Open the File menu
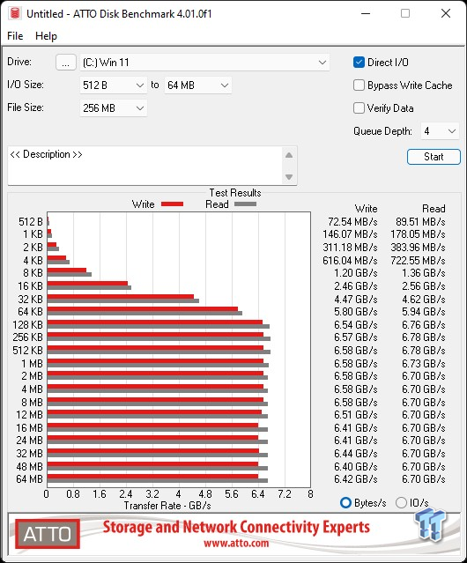Screen dimensions: 467x563 click(15, 36)
